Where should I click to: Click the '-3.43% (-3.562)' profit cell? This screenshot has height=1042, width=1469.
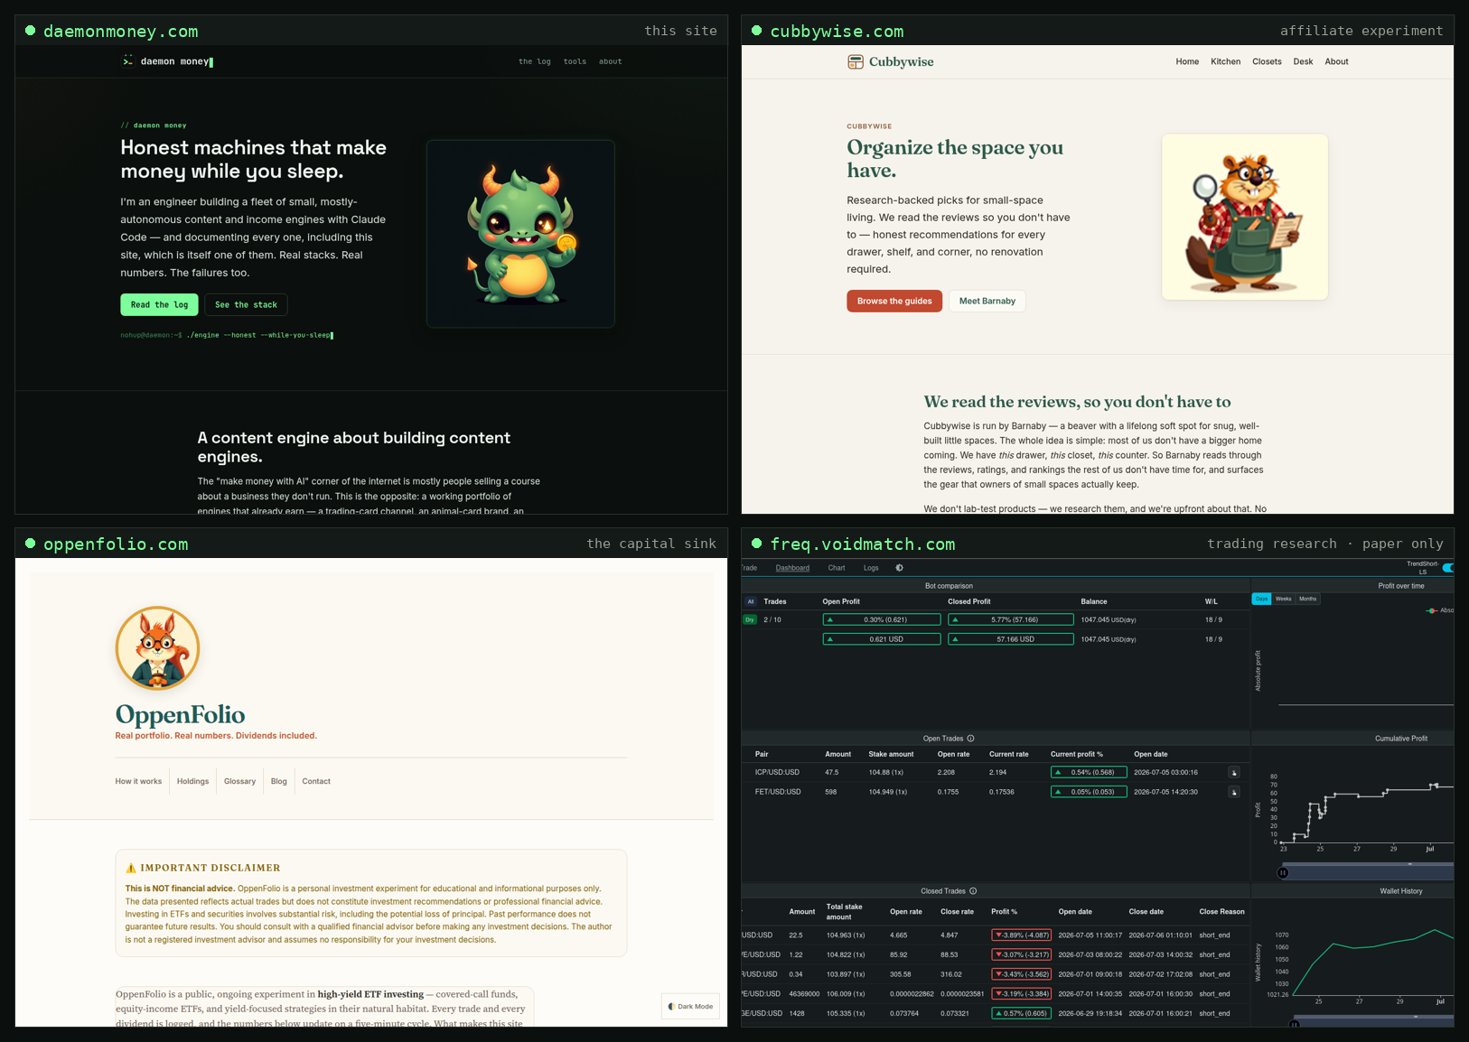point(1021,974)
